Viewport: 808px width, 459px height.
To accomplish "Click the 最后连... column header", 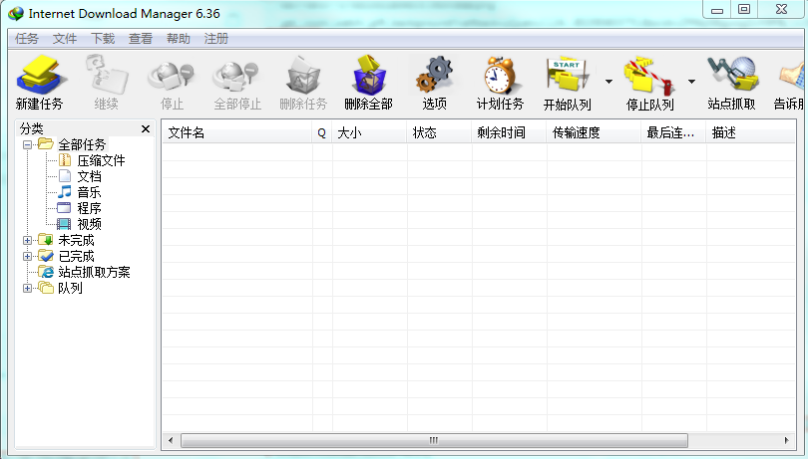I will tap(673, 132).
